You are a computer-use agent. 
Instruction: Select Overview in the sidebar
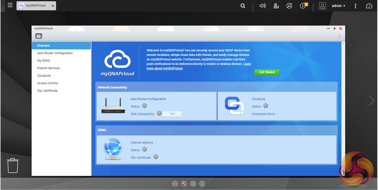point(61,46)
